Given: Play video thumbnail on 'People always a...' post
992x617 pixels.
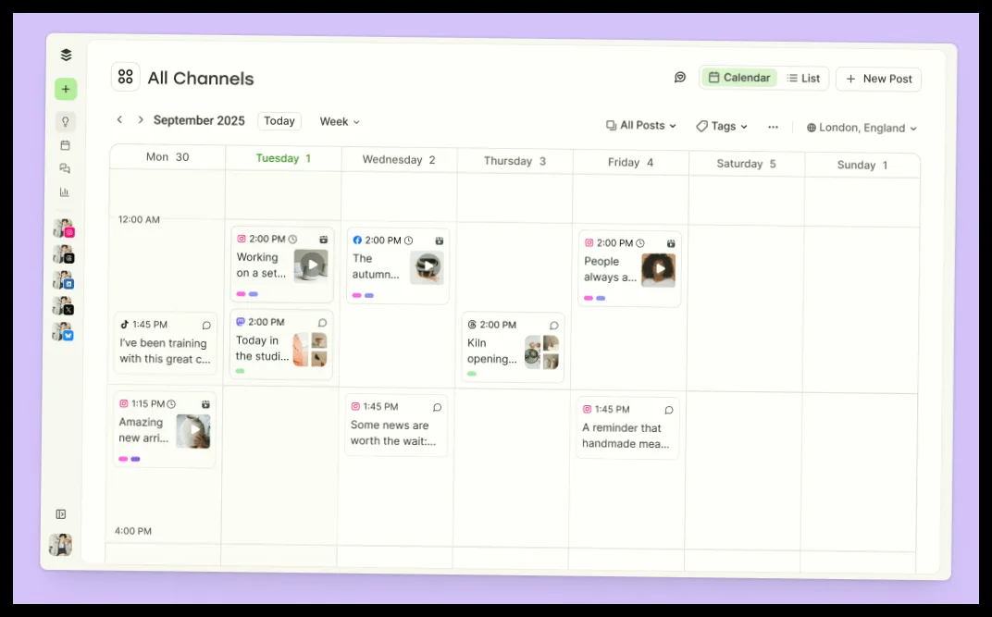Looking at the screenshot, I should (x=659, y=270).
